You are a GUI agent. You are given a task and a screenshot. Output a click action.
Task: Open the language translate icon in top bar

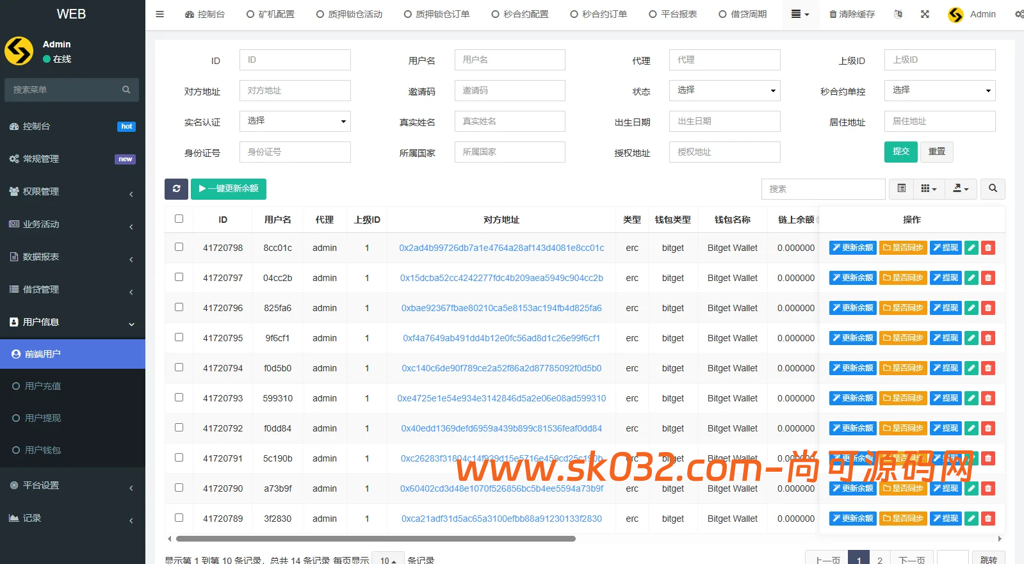tap(898, 14)
